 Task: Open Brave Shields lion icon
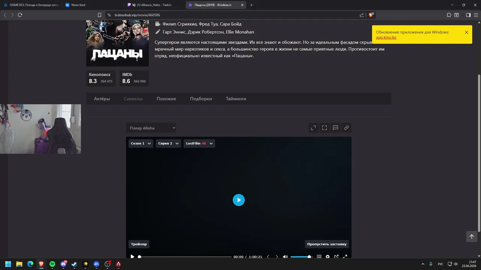coord(371,15)
